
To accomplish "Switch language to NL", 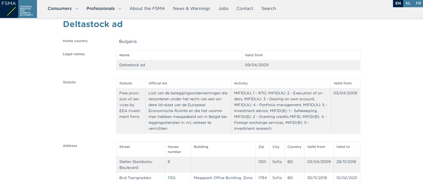I will click(408, 3).
